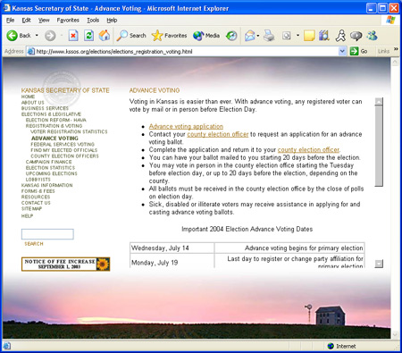Expand the address bar dropdown
This screenshot has height=353, width=402.
pos(342,51)
